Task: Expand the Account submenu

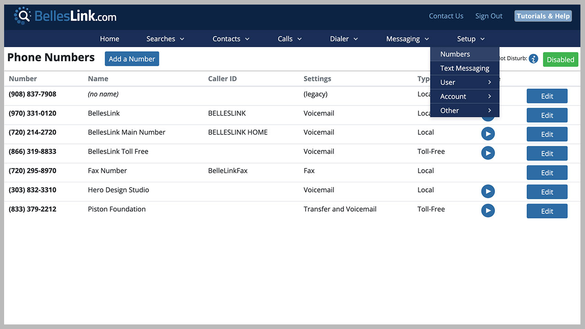Action: click(x=465, y=96)
